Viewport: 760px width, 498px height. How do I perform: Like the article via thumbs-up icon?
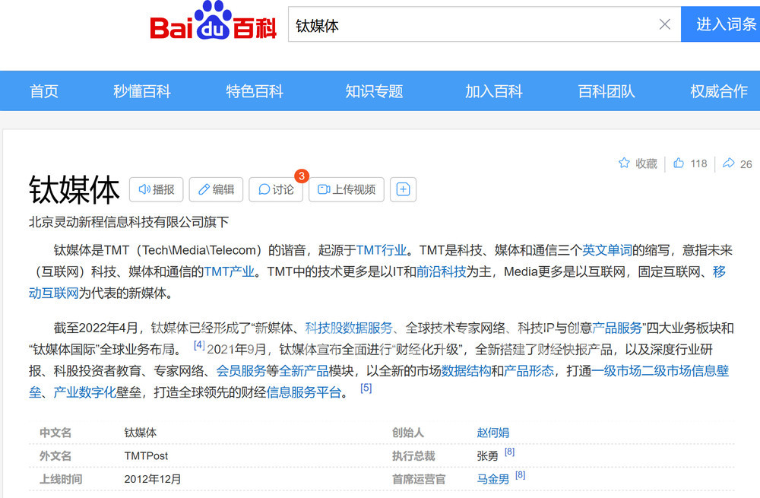pyautogui.click(x=679, y=163)
